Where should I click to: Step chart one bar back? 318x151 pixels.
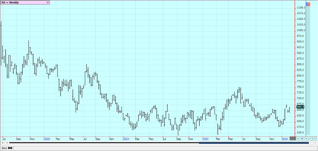(7, 143)
